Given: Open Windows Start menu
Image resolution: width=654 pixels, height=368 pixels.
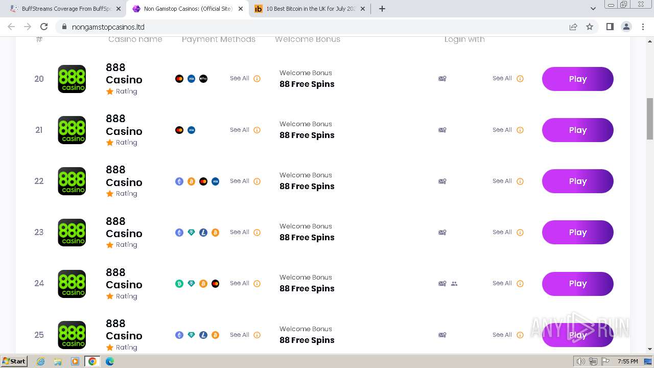Looking at the screenshot, I should [x=14, y=361].
